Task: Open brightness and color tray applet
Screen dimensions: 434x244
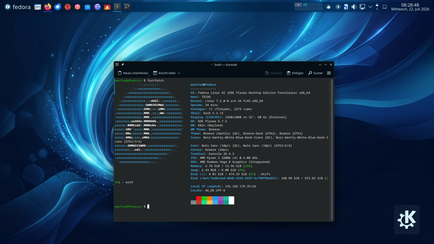Action: 338,7
